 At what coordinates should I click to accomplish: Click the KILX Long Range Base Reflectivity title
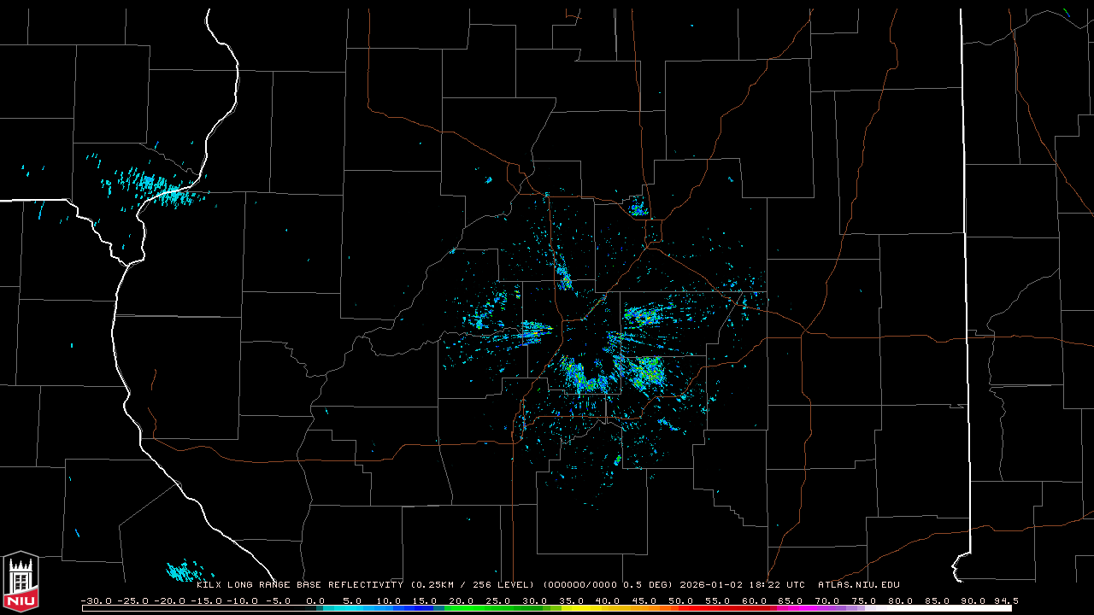(299, 585)
